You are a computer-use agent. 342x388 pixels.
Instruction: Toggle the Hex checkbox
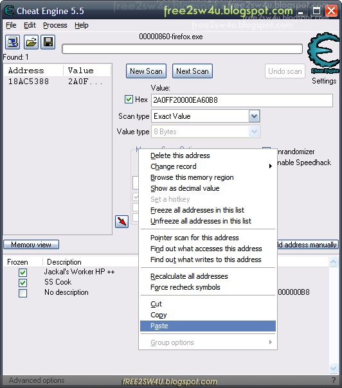coord(129,100)
